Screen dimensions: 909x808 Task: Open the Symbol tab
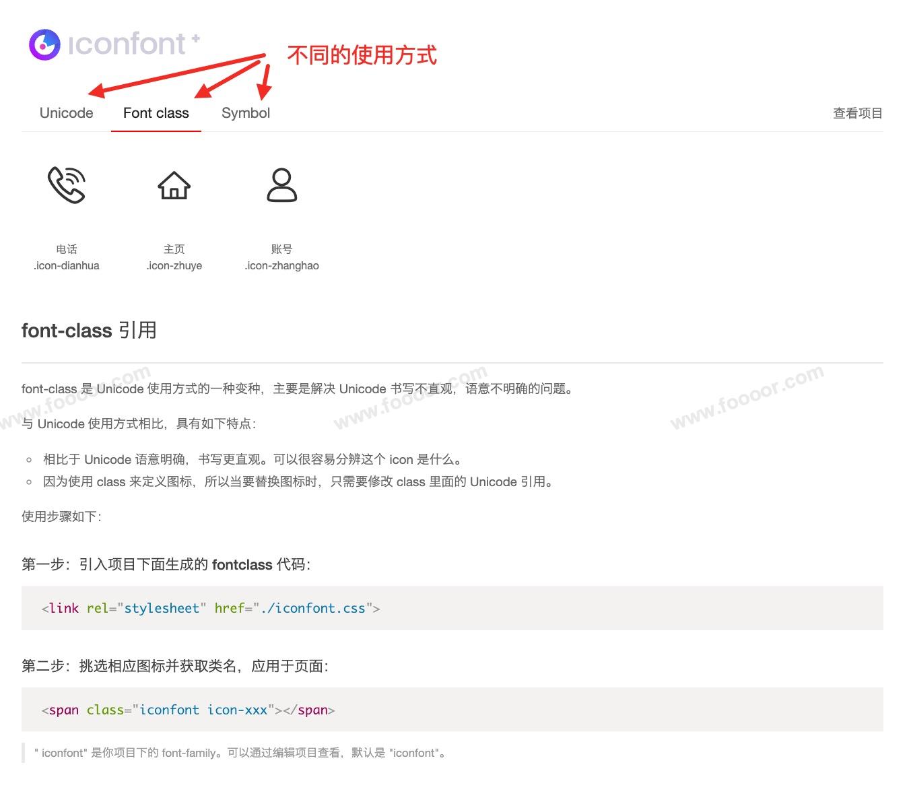click(x=246, y=113)
